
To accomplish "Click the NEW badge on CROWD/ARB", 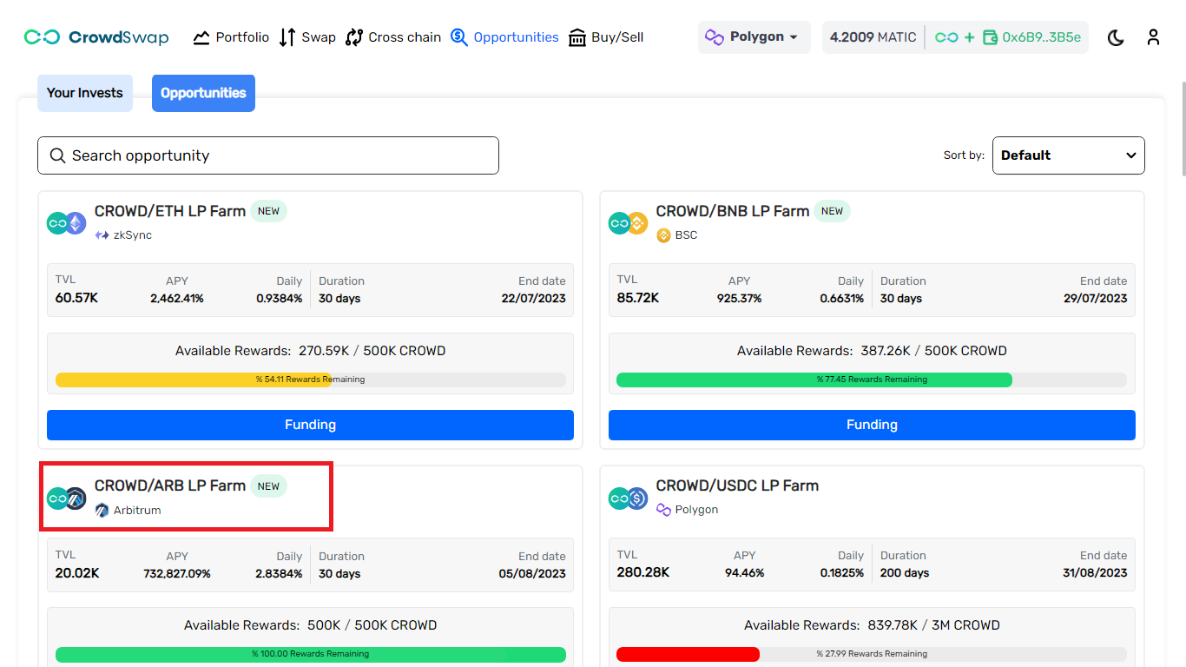I will (269, 486).
